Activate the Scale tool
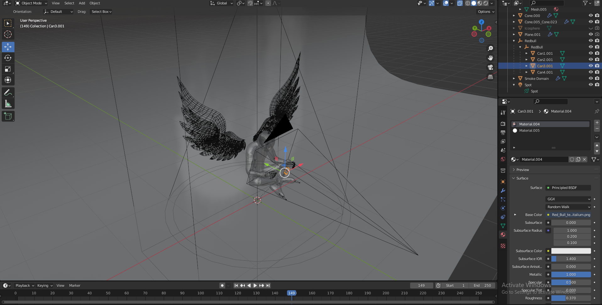602x305 pixels. tap(8, 69)
